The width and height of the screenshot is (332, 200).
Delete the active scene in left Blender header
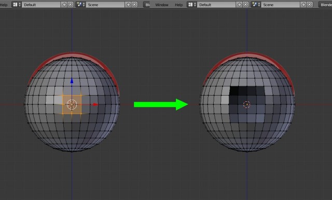[x=134, y=5]
